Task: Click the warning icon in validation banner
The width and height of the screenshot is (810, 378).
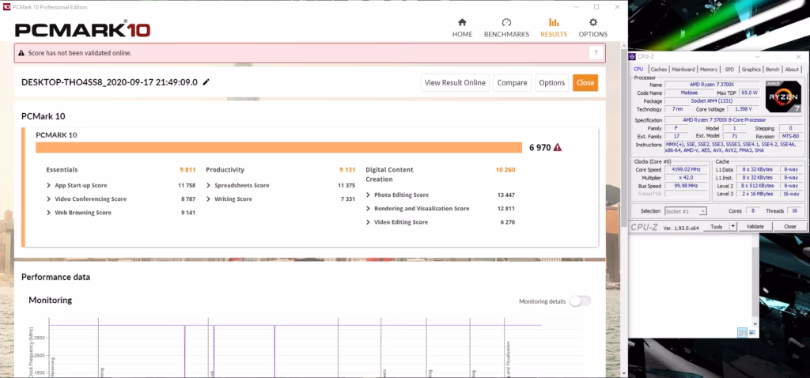Action: pyautogui.click(x=21, y=53)
